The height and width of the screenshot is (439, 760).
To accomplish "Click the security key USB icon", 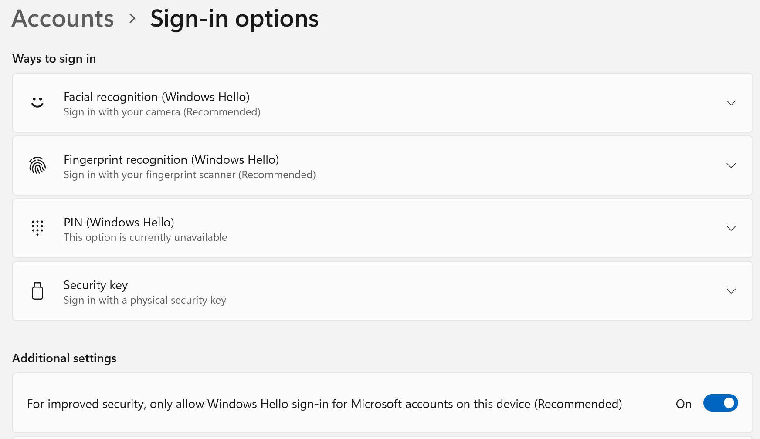I will (37, 291).
